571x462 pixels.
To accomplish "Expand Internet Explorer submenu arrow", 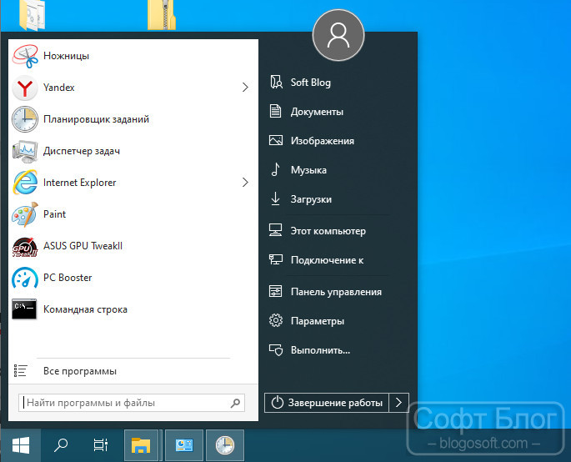I will 245,182.
